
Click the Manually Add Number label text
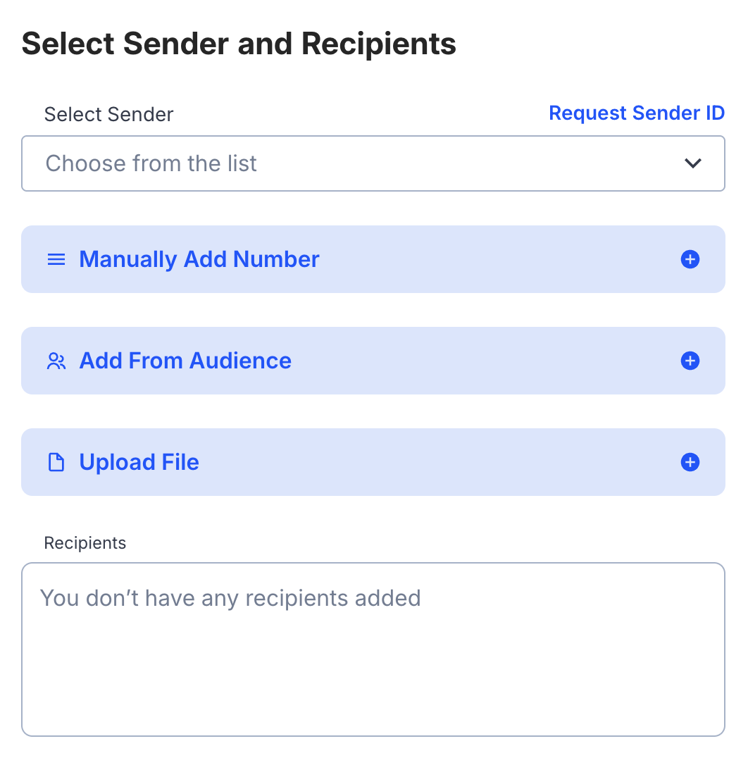(x=199, y=259)
